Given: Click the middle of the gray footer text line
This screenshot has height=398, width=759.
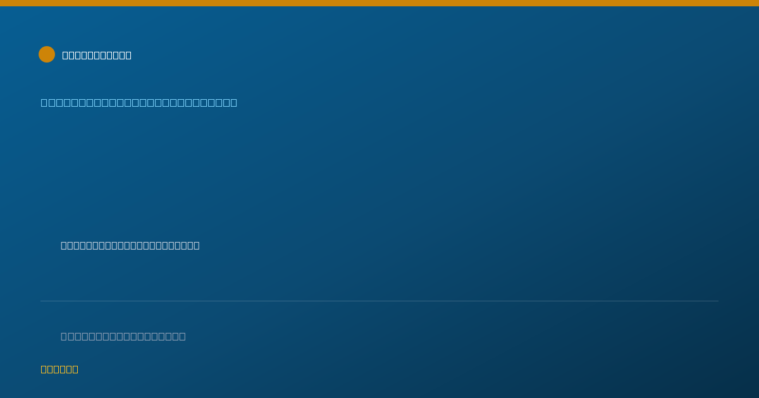Looking at the screenshot, I should [123, 336].
